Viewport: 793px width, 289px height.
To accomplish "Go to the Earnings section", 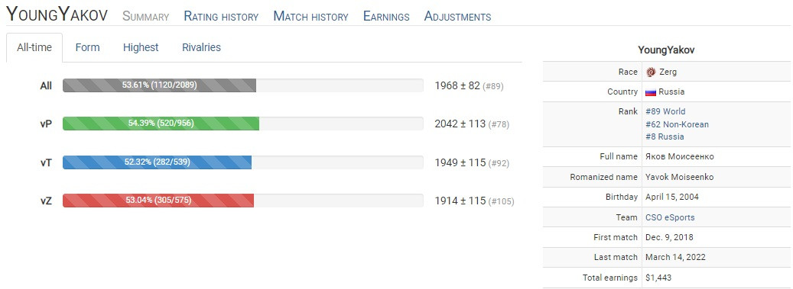I will (x=386, y=16).
